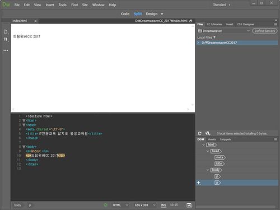Image resolution: width=280 pixels, height=210 pixels.
Task: Collapse html tag fold arrow on line 2
Action: tap(24, 121)
